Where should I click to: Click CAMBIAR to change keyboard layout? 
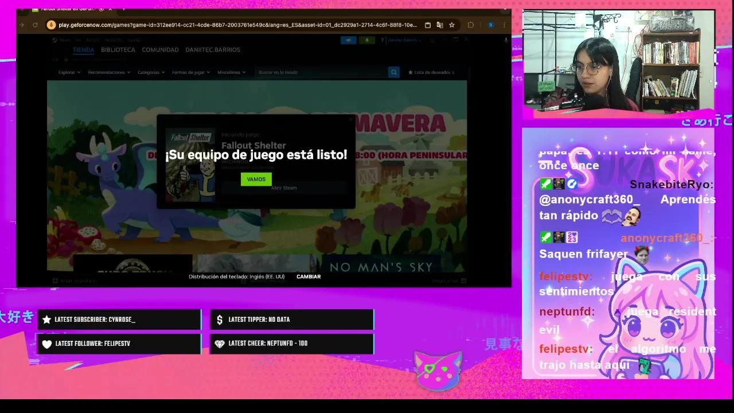(x=309, y=276)
